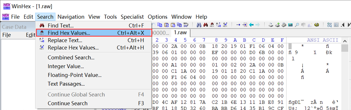Click the second clipboard icon in toolbar

[x=167, y=25]
